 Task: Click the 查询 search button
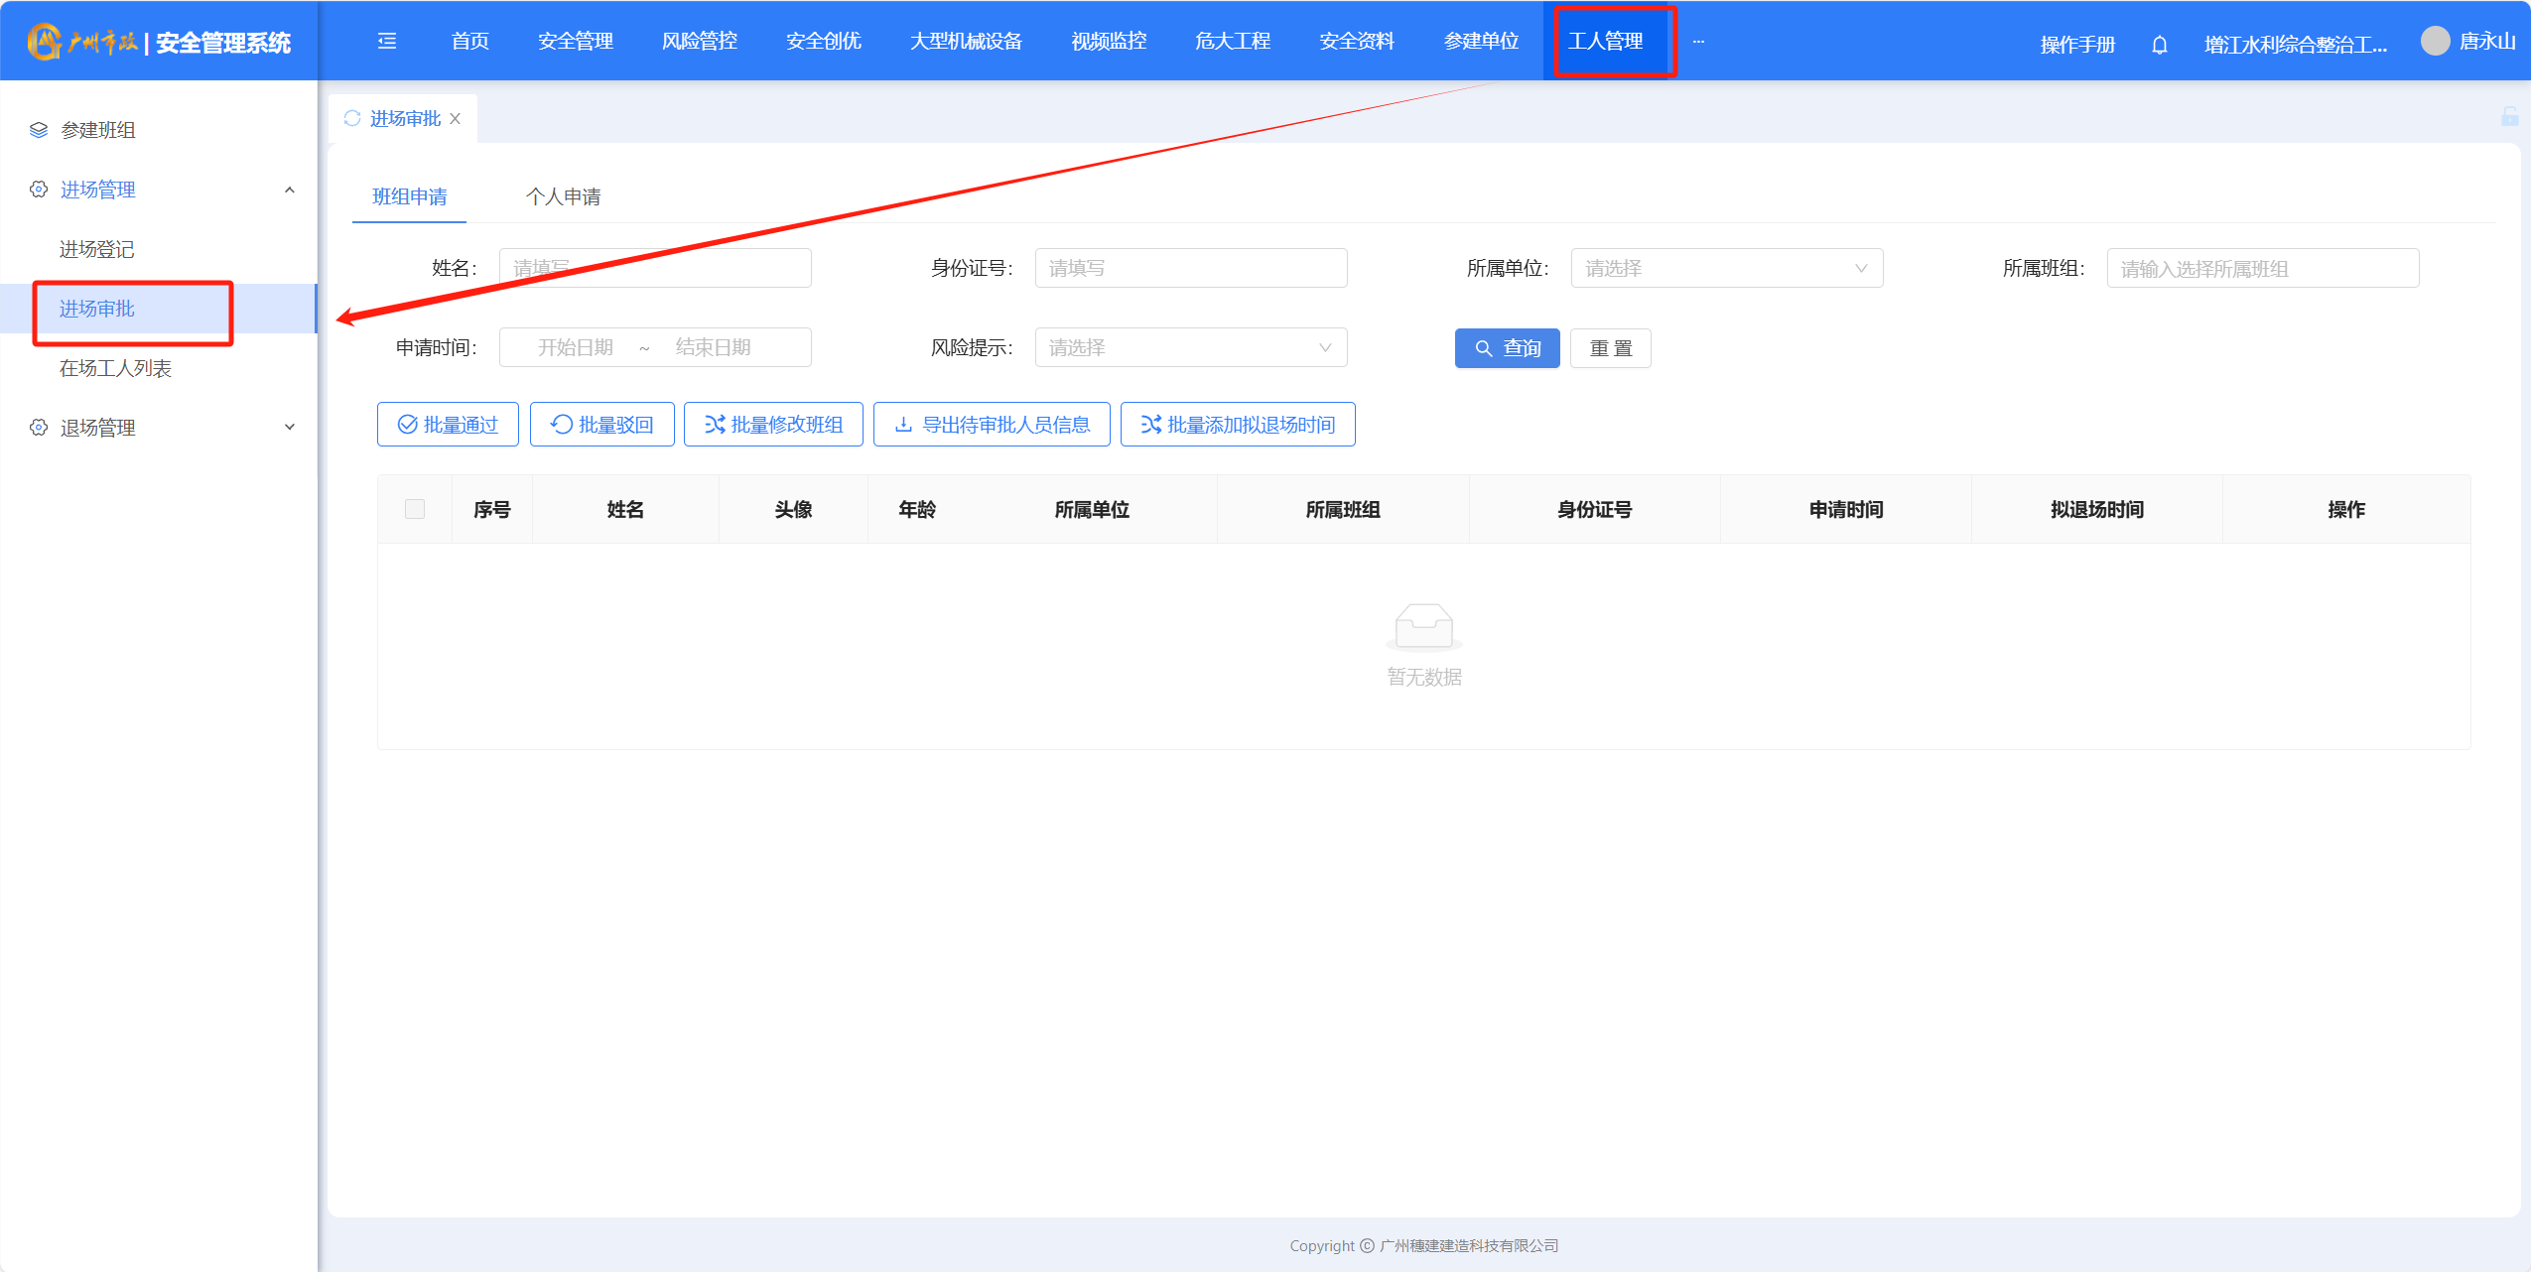click(1507, 348)
